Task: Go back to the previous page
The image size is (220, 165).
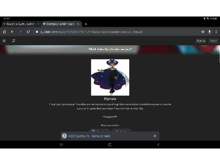Action: (x=12, y=32)
